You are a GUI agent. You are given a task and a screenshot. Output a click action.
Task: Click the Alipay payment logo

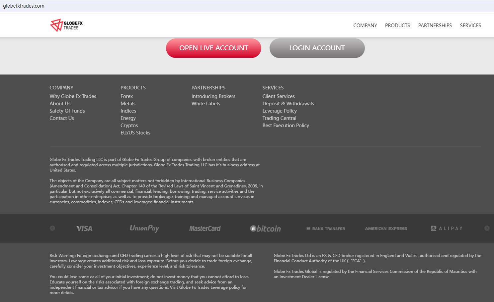click(x=447, y=228)
